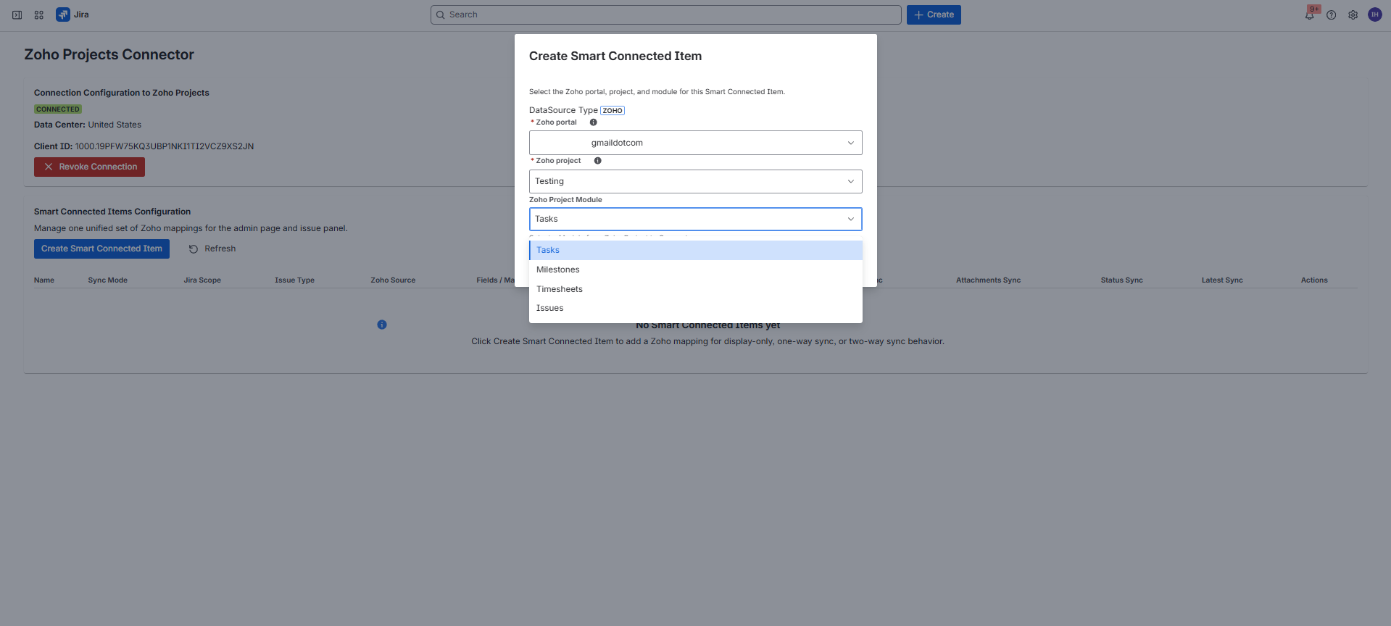Click the Jira logo
This screenshot has height=626, width=1391.
[72, 14]
